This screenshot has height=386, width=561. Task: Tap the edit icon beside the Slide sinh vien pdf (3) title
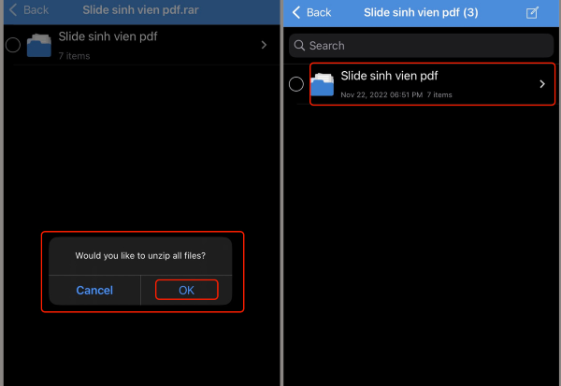[532, 12]
